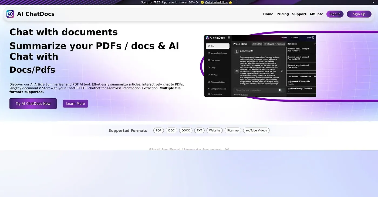This screenshot has height=197, width=378.
Task: Click 'History and References' button in preview
Action: pos(274,44)
